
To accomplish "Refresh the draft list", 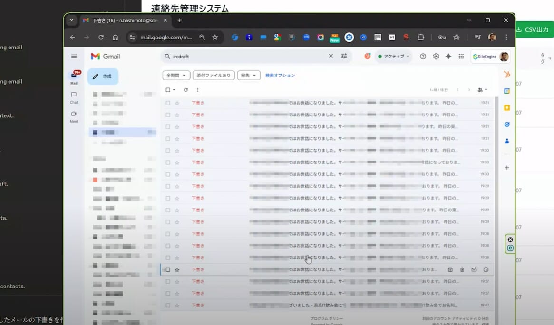I will coord(186,90).
